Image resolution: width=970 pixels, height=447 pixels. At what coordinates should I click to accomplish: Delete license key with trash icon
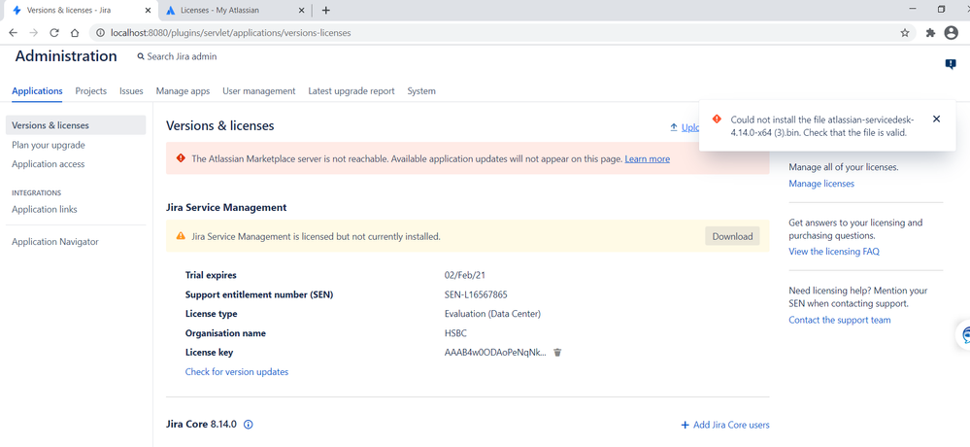pyautogui.click(x=557, y=353)
